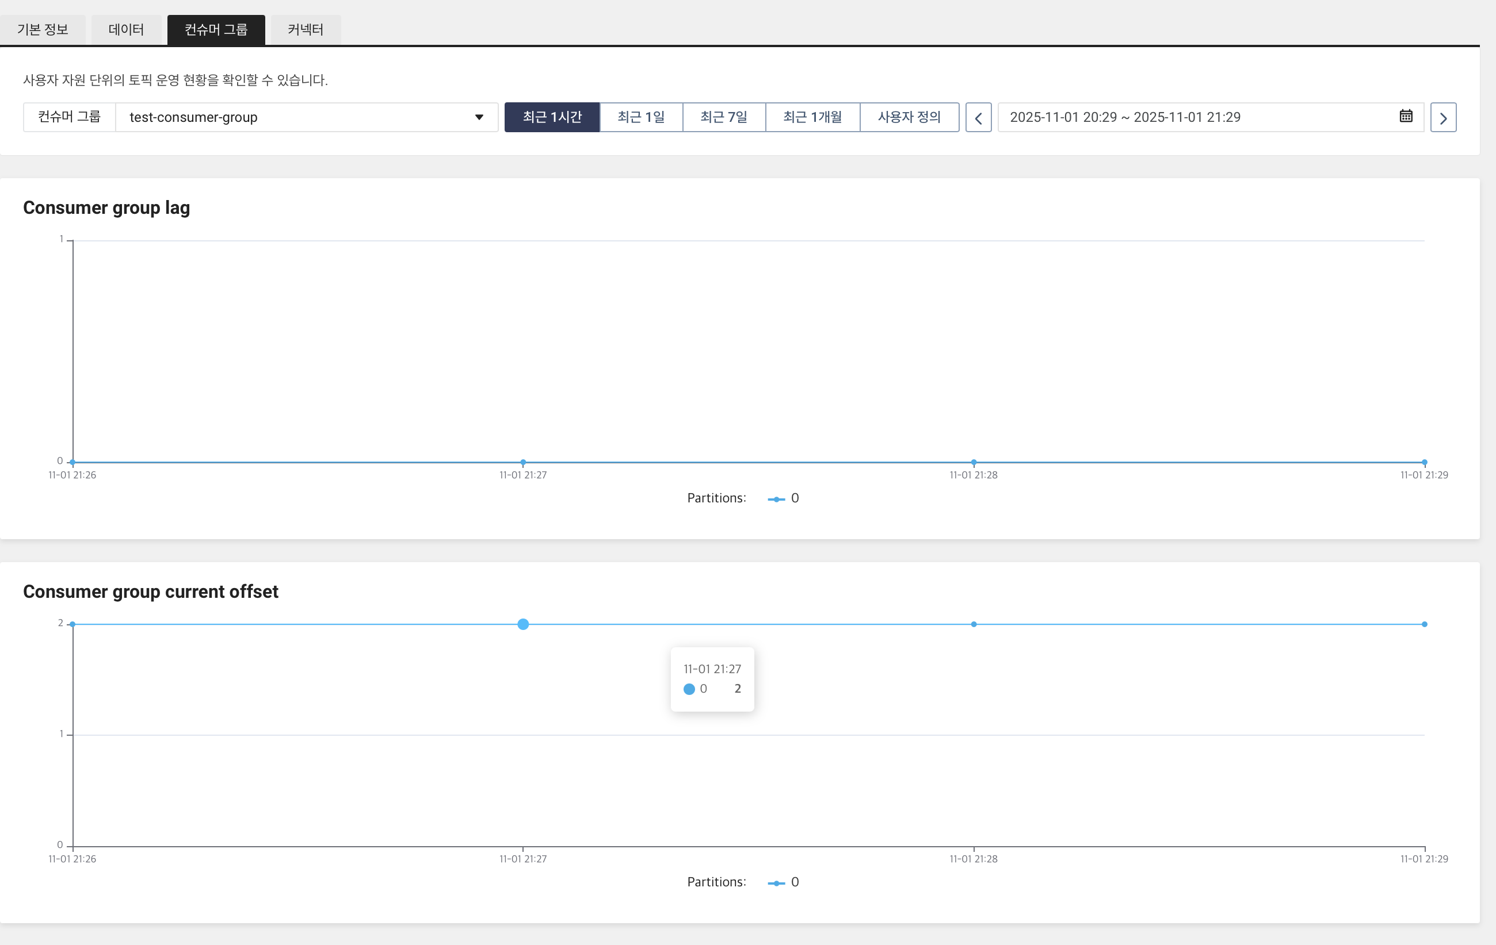1496x945 pixels.
Task: Toggle partition 0 legend in offset chart
Action: [x=784, y=882]
